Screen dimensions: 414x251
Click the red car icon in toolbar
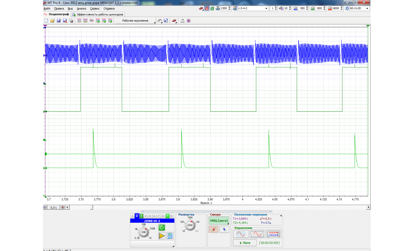click(174, 21)
